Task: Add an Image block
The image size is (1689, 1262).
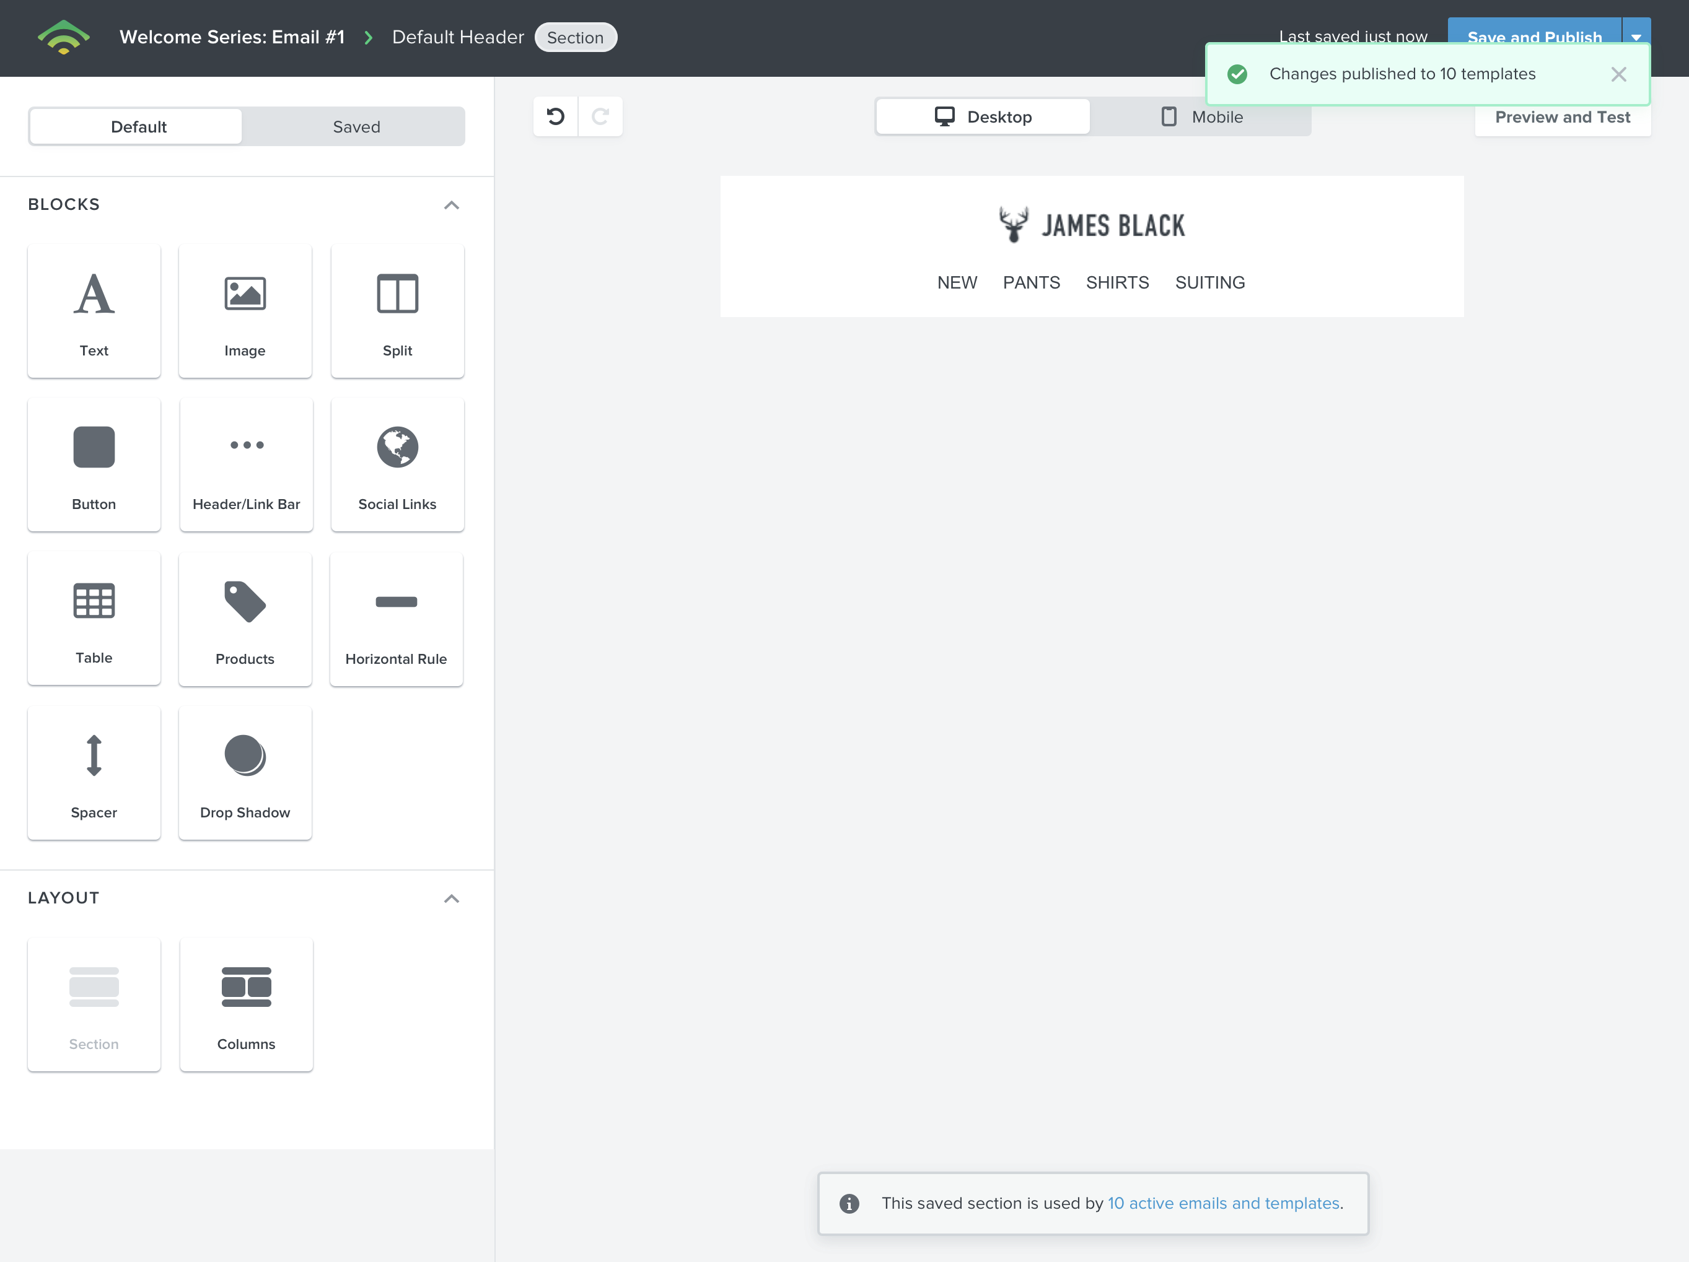Action: coord(245,311)
